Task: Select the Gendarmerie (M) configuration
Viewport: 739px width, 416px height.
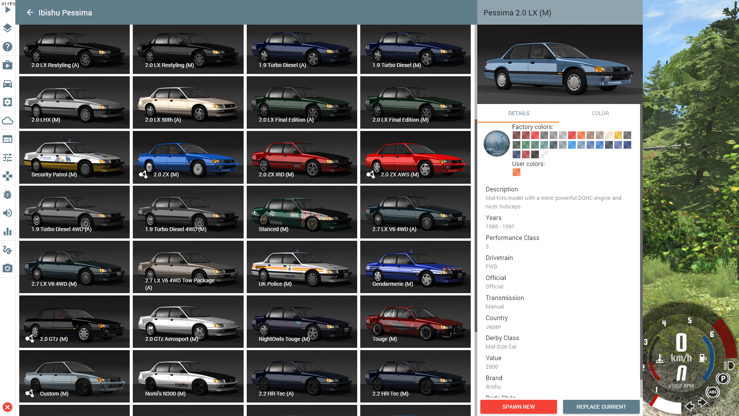Action: (415, 267)
